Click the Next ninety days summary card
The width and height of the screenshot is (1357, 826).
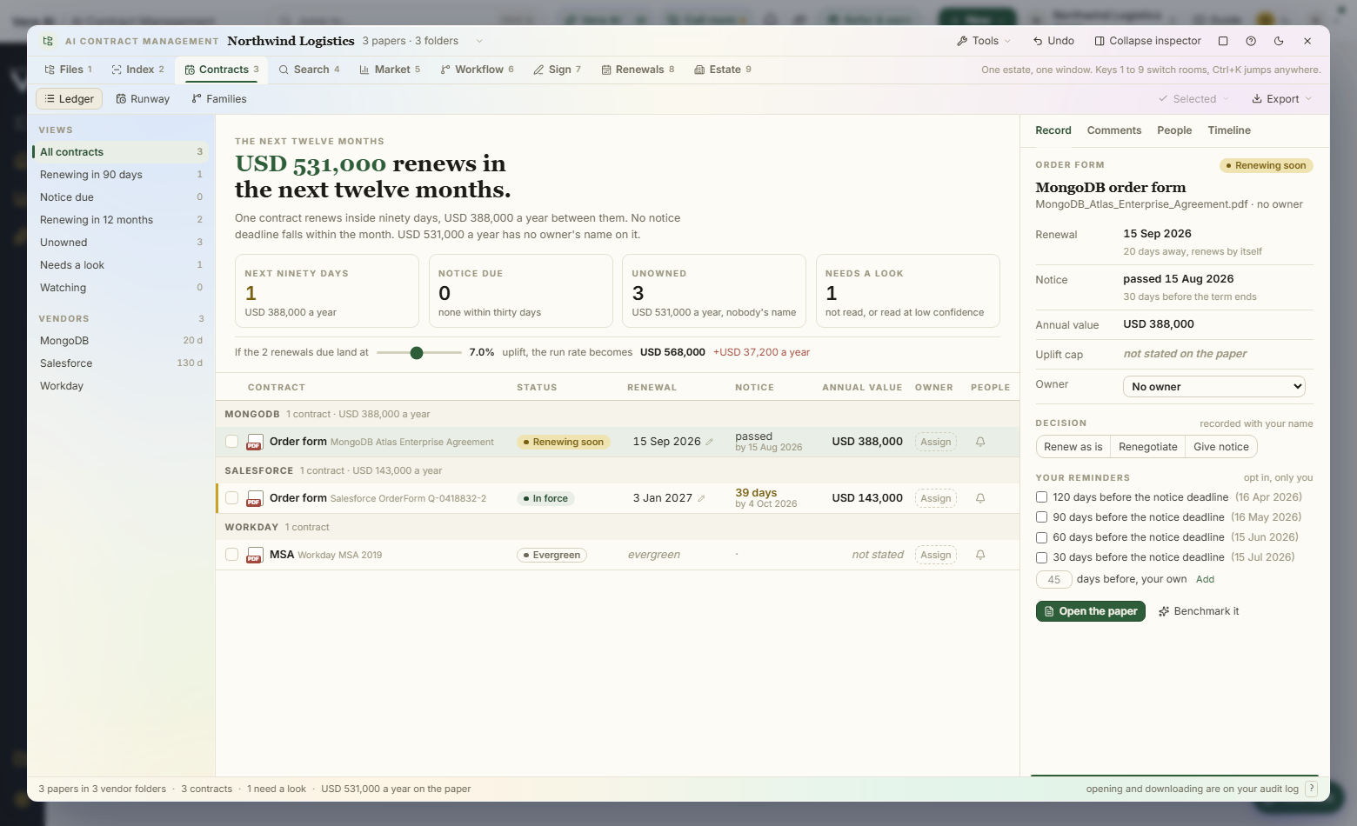[x=327, y=291]
